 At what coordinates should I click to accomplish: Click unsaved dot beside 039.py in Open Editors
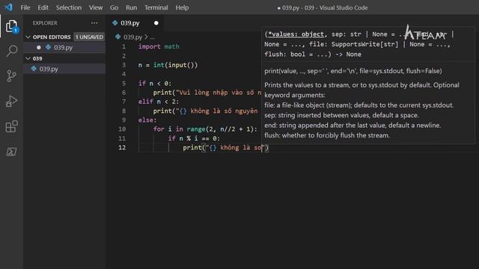pyautogui.click(x=39, y=47)
